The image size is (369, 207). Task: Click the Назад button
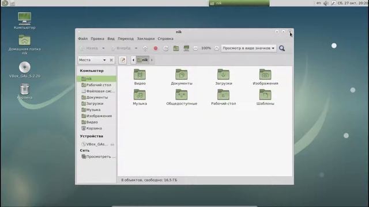[x=89, y=48]
